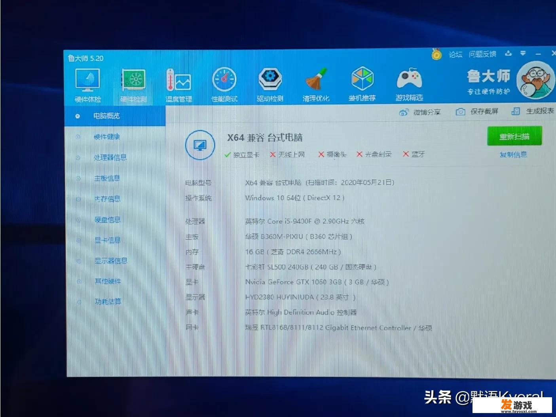Open 处理器信息 in sidebar
Viewport: 556px width, 417px height.
click(110, 157)
